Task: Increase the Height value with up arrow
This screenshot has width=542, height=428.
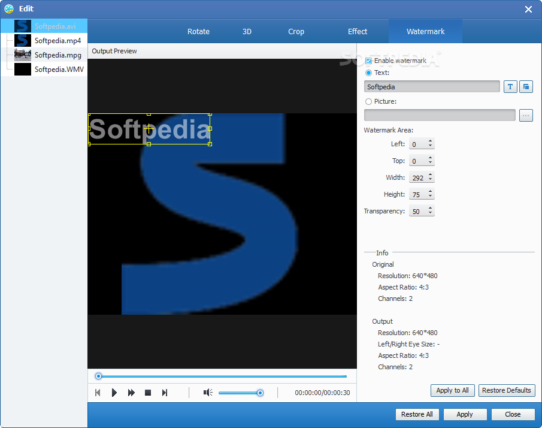Action: [x=431, y=191]
